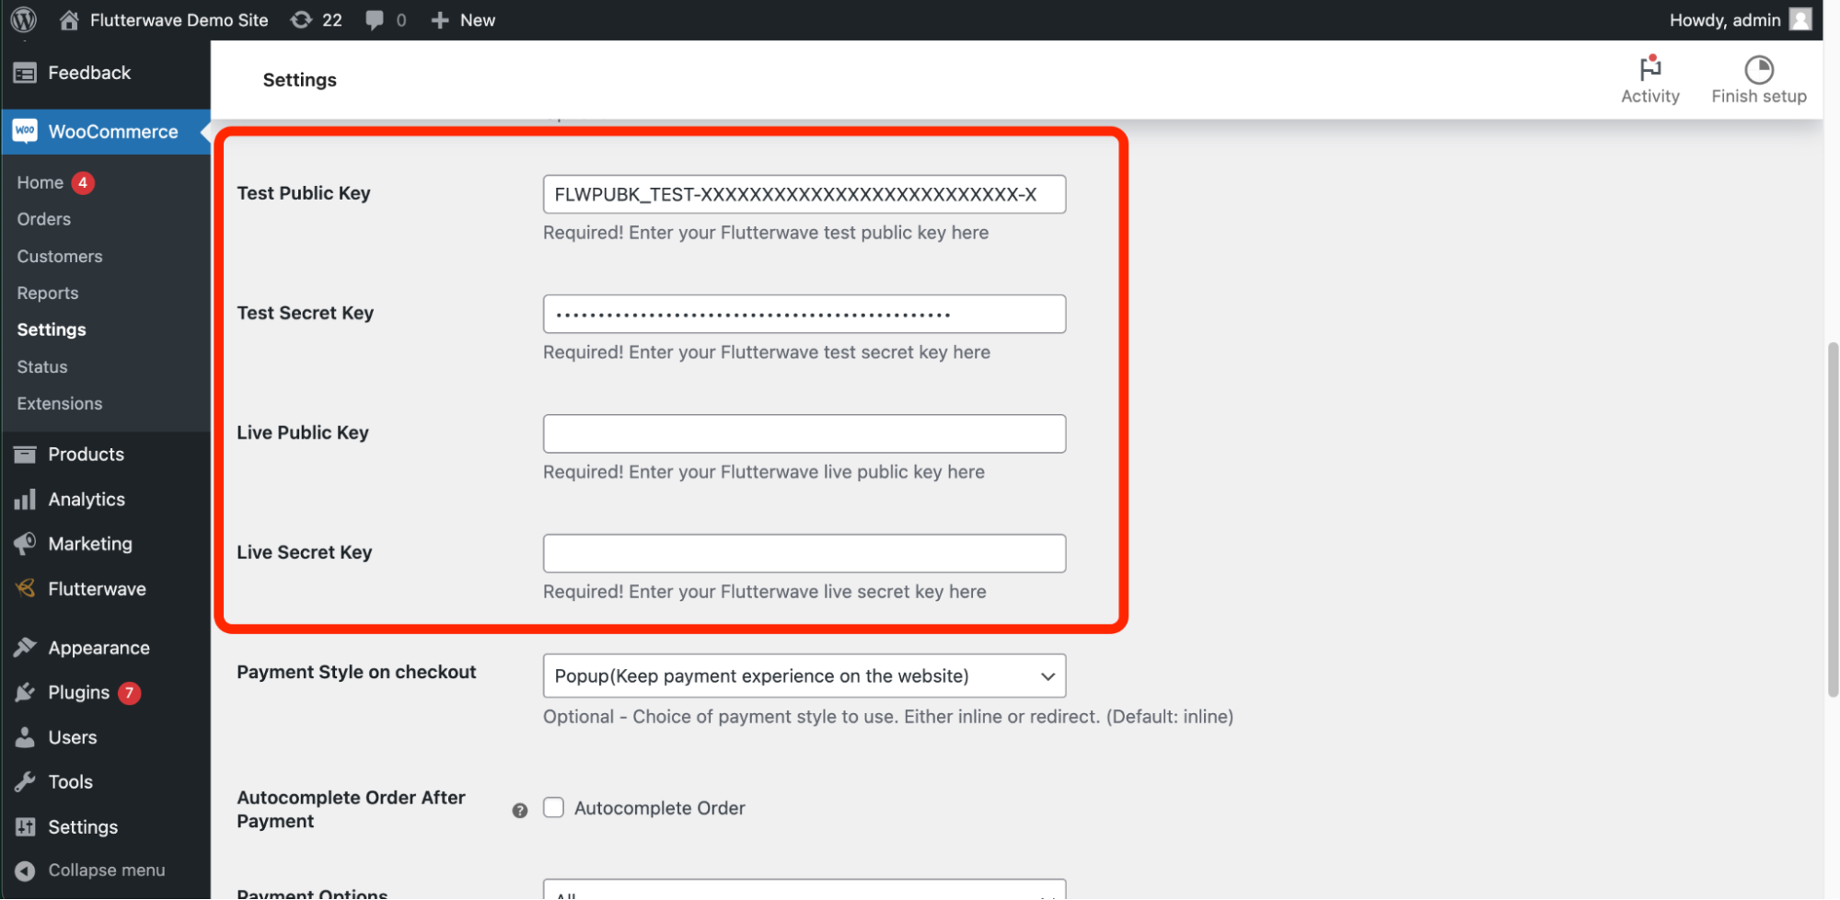Click the Test Secret Key input field

pos(804,314)
